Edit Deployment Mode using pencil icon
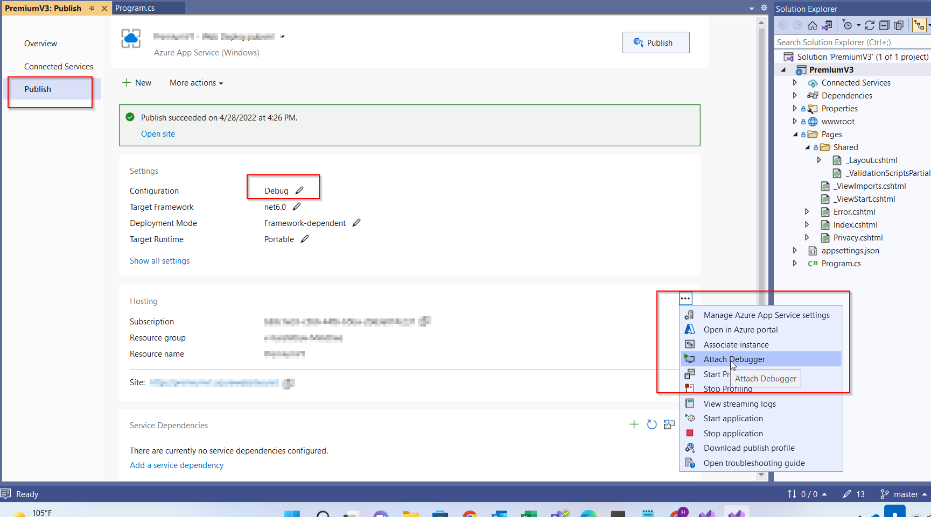Viewport: 931px width, 517px height. click(x=356, y=223)
